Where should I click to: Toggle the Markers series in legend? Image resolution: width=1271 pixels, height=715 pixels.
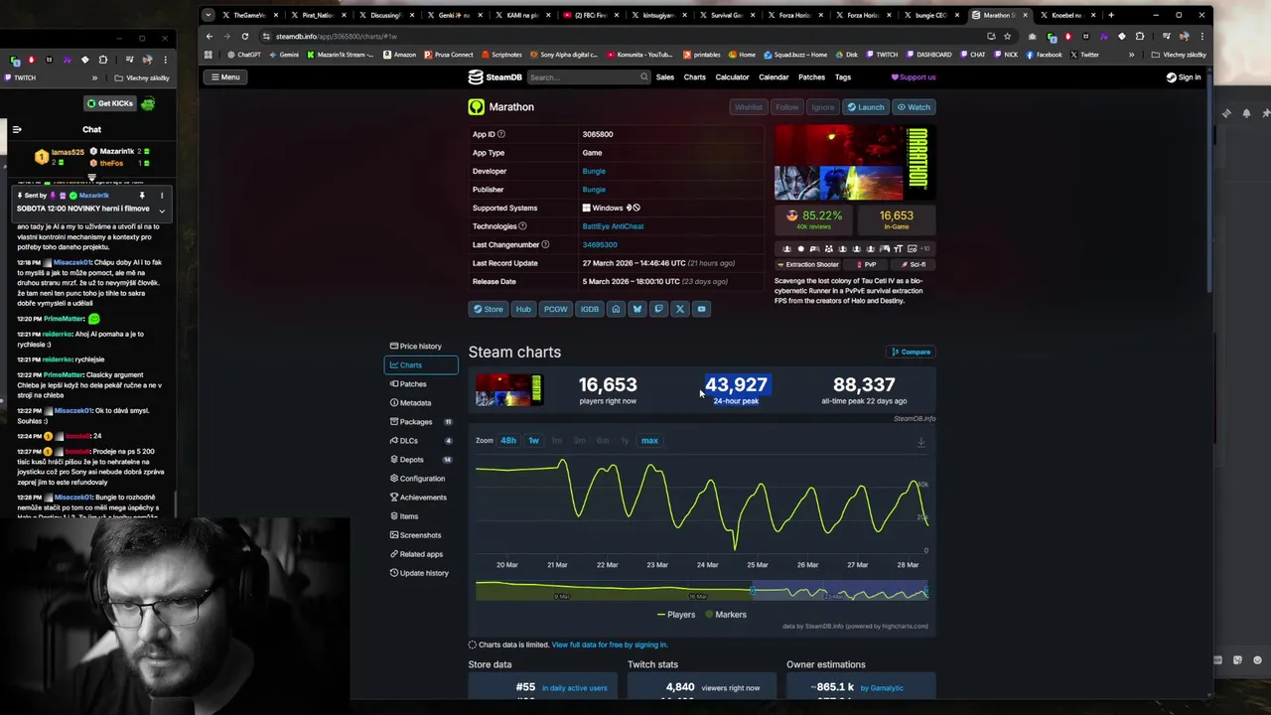click(x=725, y=615)
